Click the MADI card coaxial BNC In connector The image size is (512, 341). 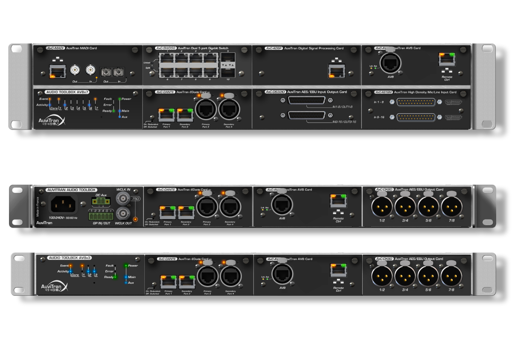pos(90,69)
